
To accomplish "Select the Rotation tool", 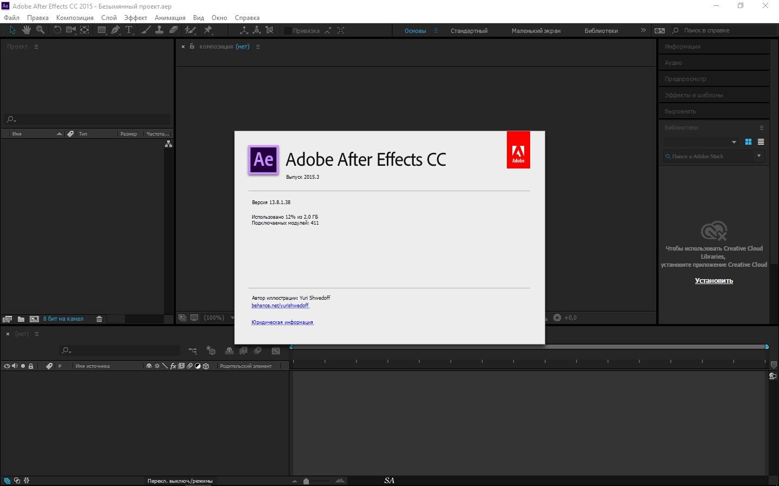I will 57,30.
